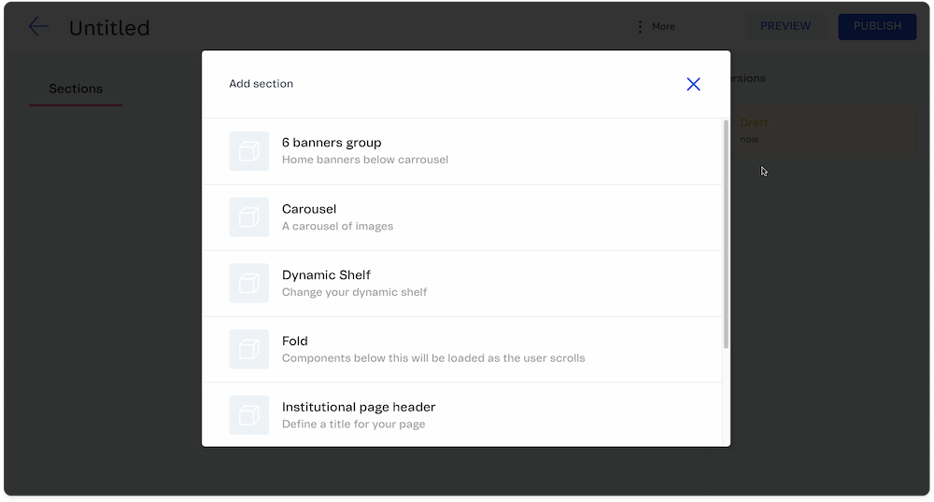
Task: Select Institutional page header title
Action: coord(358,407)
